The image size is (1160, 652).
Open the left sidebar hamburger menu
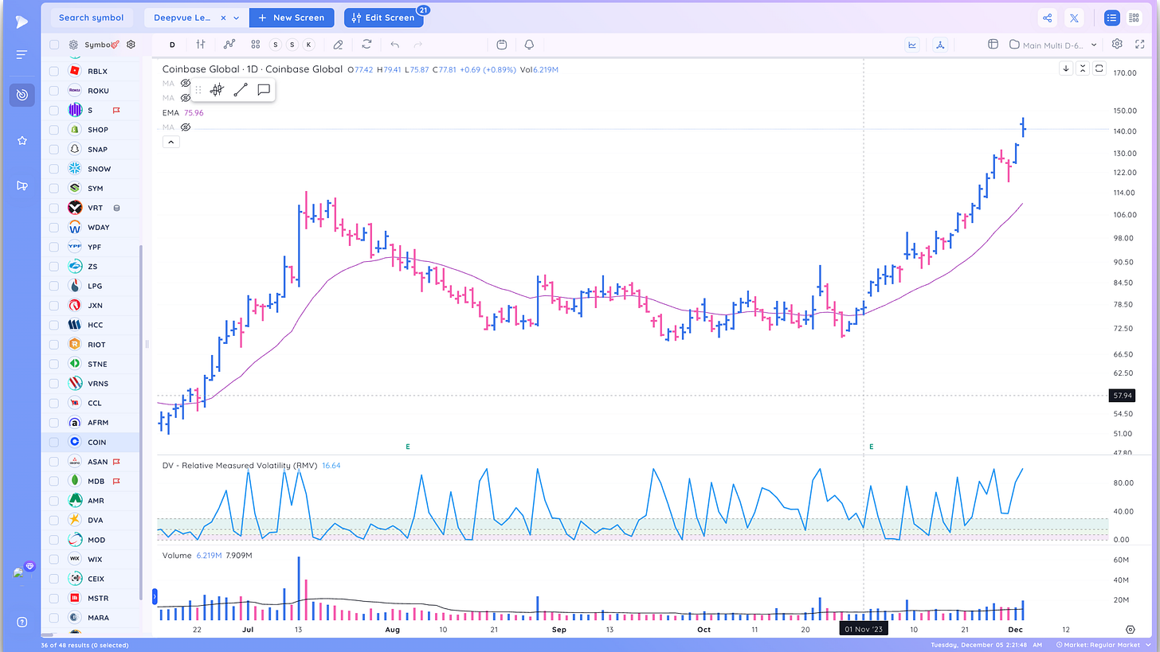click(22, 55)
